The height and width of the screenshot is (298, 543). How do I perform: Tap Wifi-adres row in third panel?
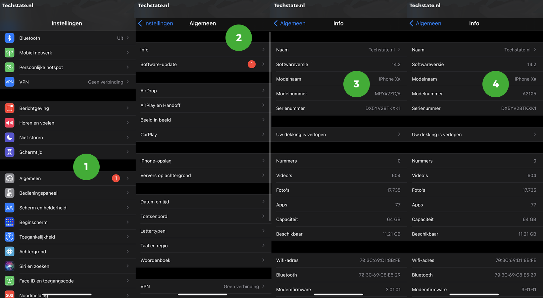click(339, 260)
